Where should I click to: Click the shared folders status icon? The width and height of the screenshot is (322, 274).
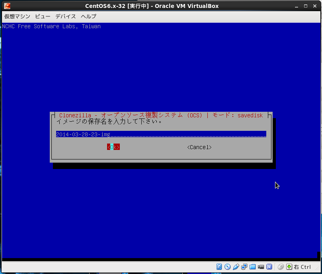click(253, 267)
